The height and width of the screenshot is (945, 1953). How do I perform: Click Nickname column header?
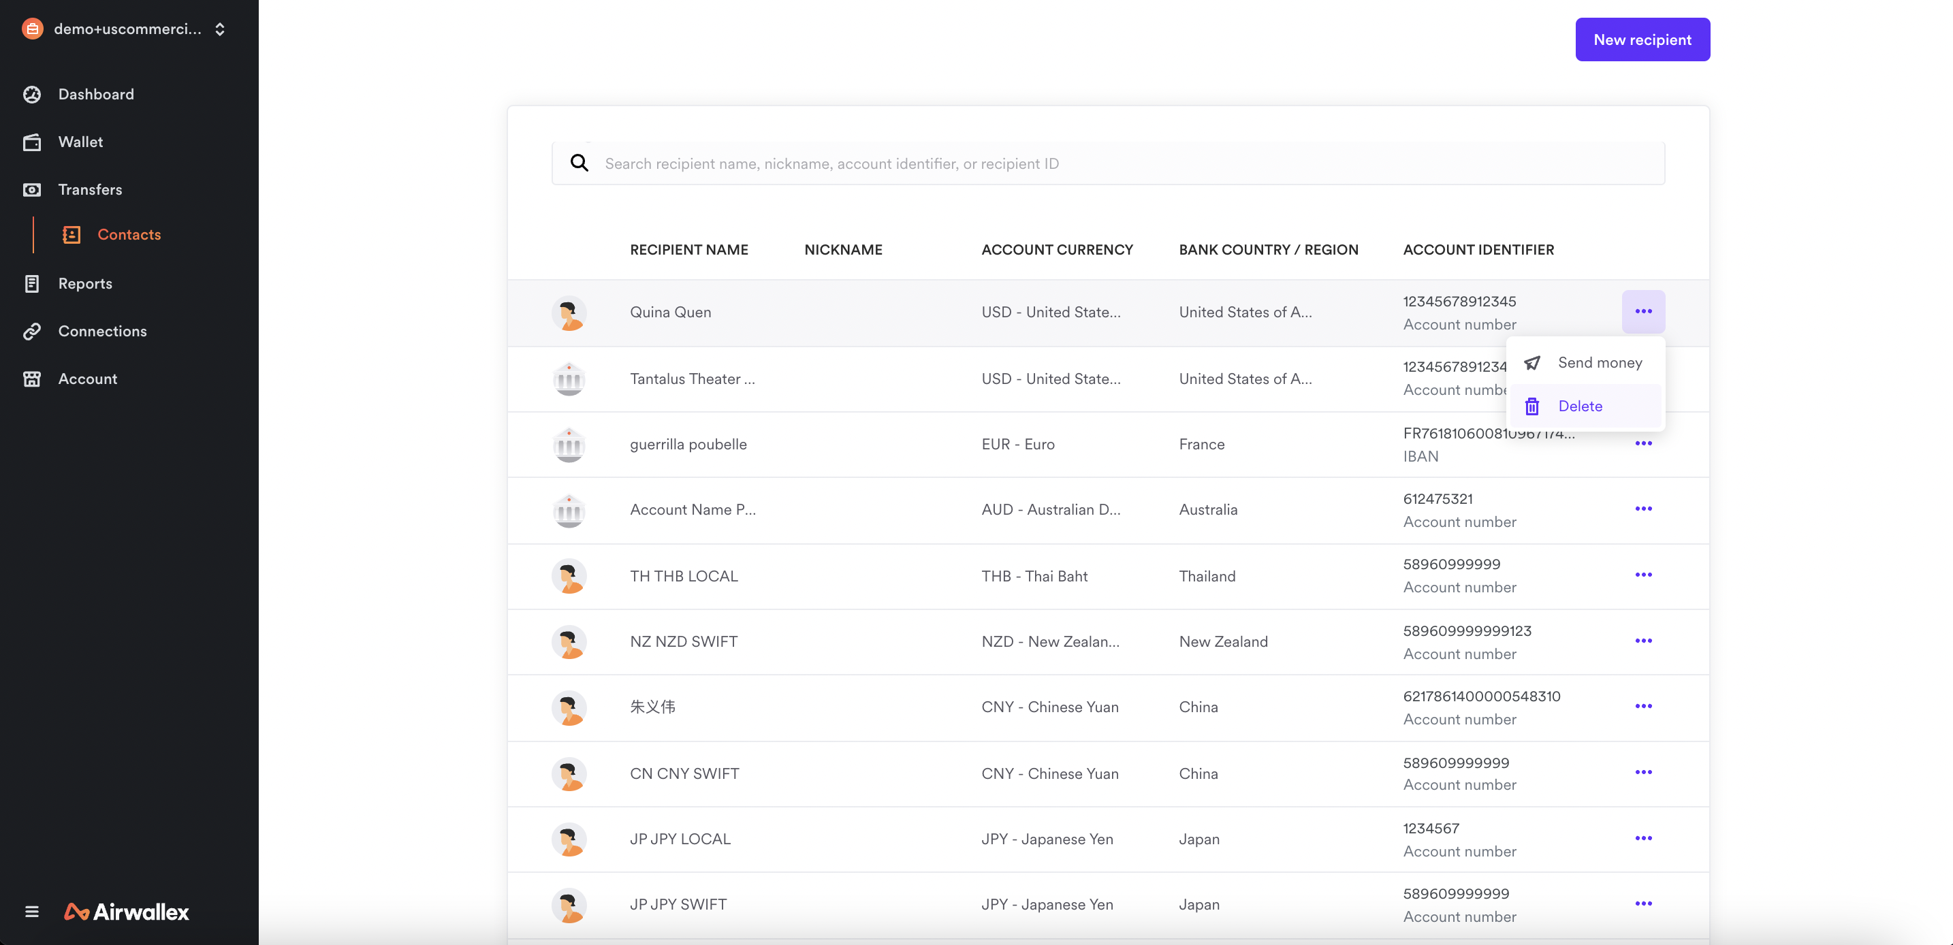coord(843,250)
